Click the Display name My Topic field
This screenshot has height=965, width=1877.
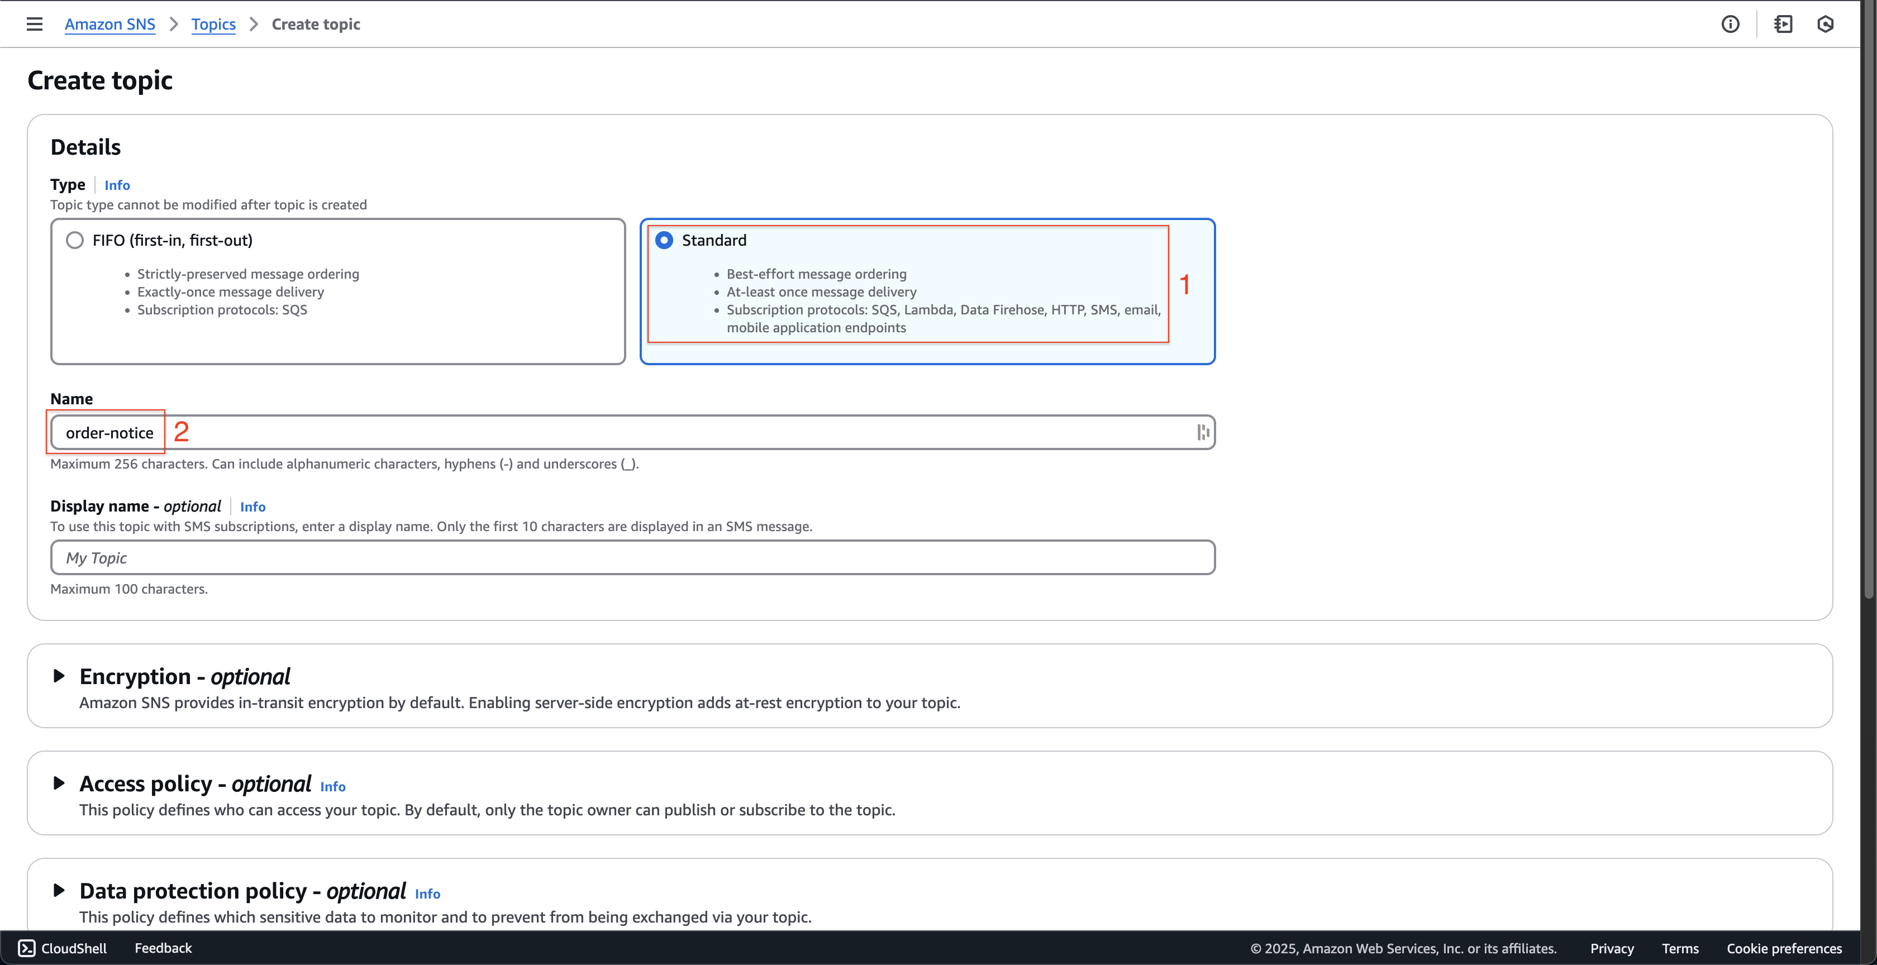click(632, 557)
